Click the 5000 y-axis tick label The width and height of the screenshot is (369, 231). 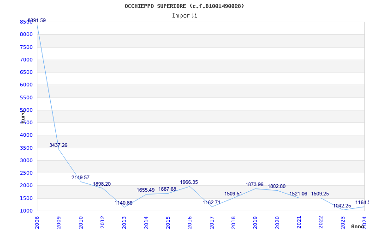[x=26, y=110]
